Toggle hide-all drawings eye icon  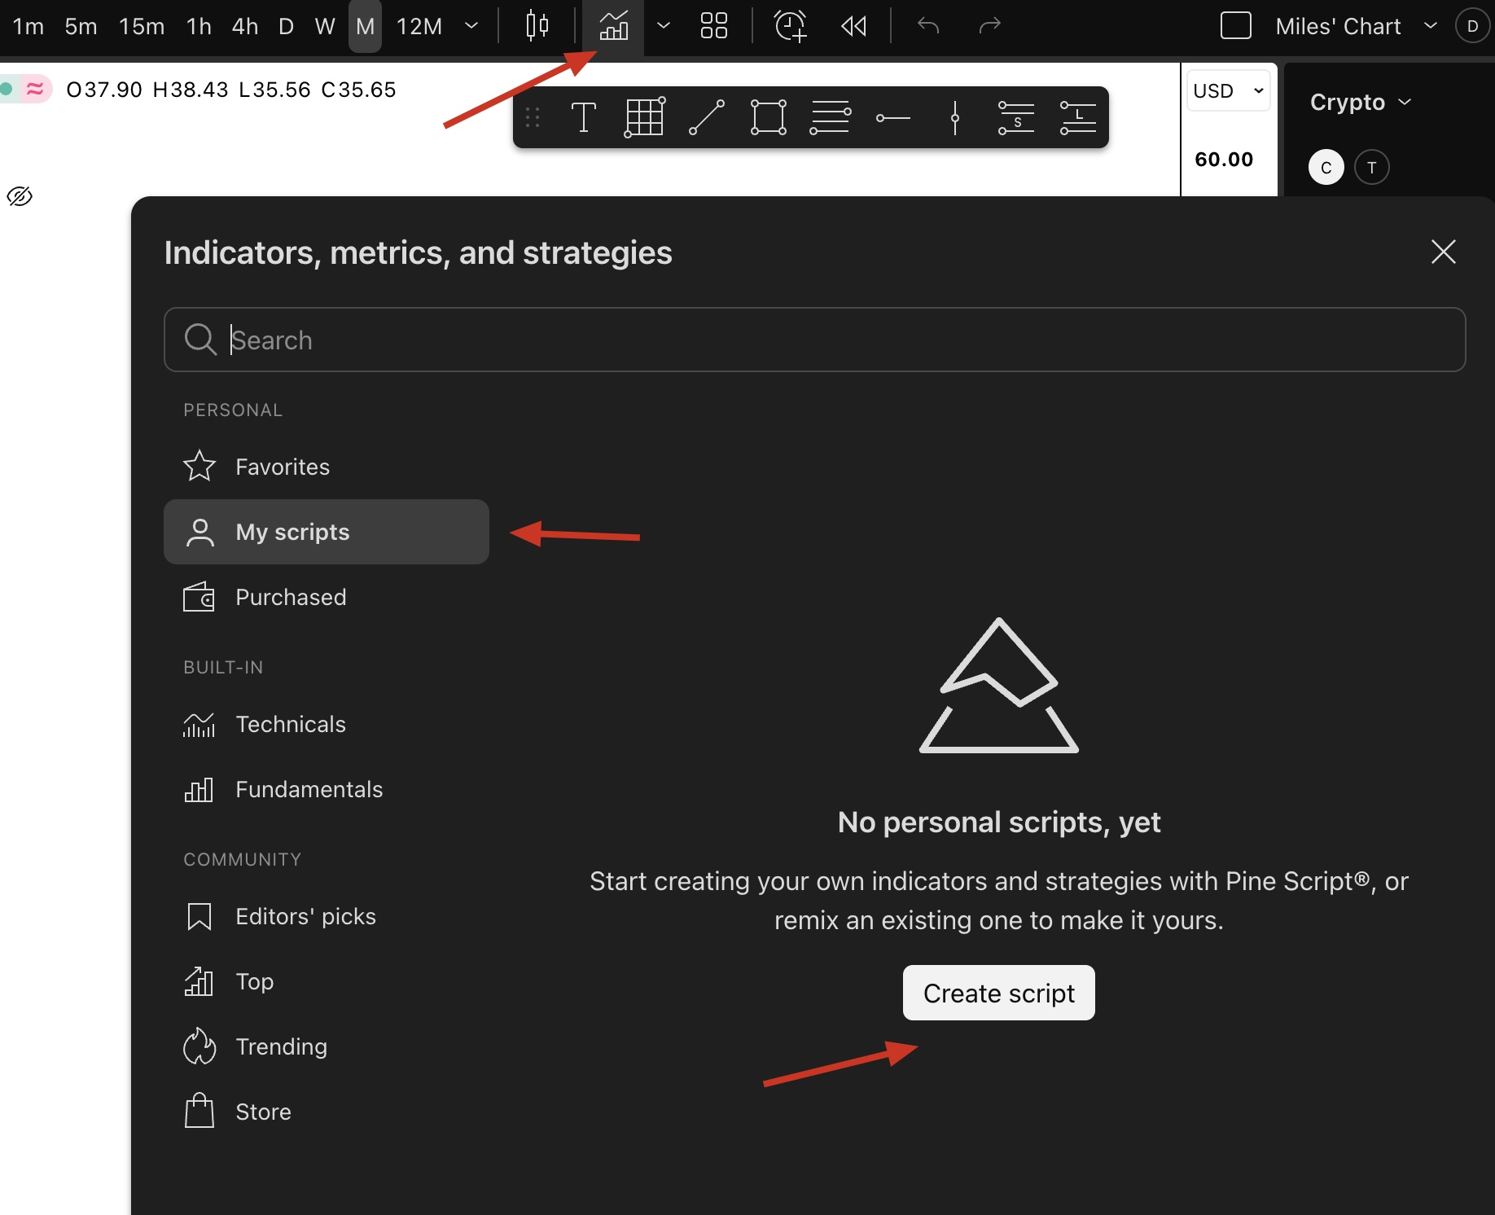click(20, 196)
